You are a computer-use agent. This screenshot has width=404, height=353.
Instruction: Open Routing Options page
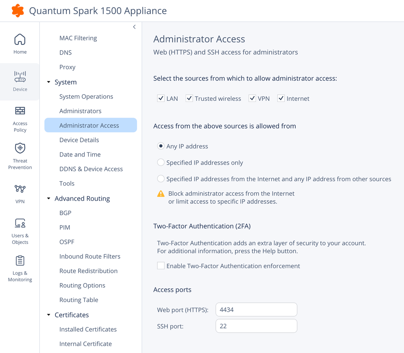click(x=82, y=285)
